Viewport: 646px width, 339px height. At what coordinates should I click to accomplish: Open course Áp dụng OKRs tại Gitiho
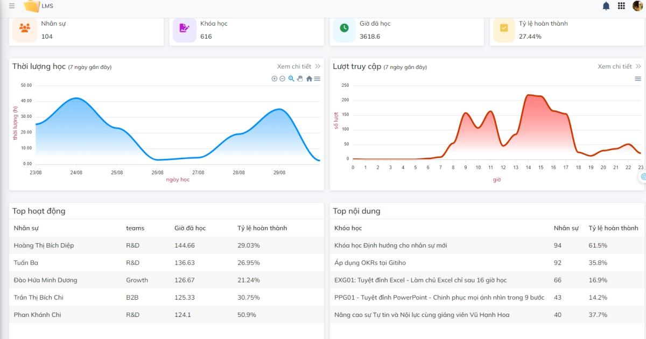[370, 263]
